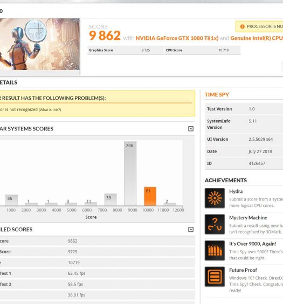
Task: Click the Test Version value 1.0
Action: [x=252, y=109]
